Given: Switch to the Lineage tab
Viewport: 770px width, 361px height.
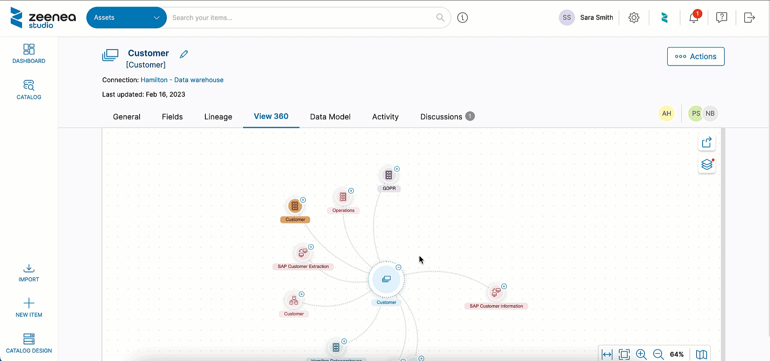Looking at the screenshot, I should pos(218,117).
